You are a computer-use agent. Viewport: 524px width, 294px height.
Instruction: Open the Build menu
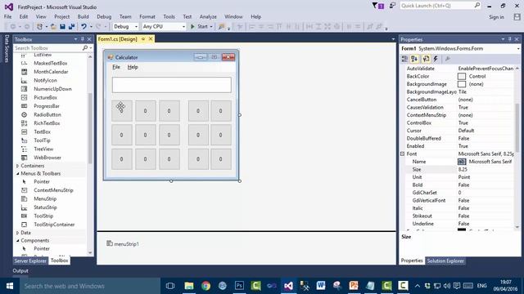tap(83, 16)
